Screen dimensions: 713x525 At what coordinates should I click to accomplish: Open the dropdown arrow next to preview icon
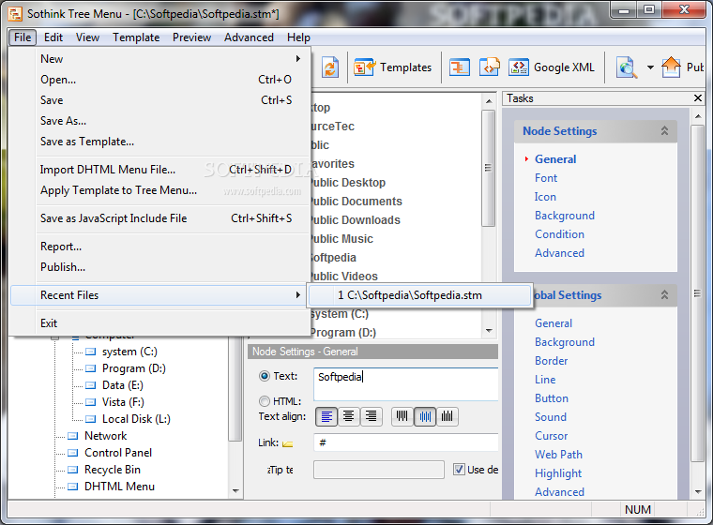pos(650,67)
